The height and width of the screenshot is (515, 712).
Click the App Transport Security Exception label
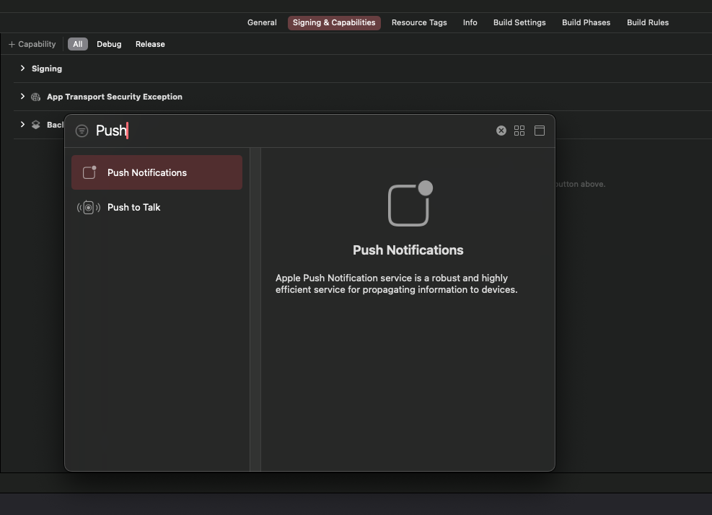click(115, 97)
